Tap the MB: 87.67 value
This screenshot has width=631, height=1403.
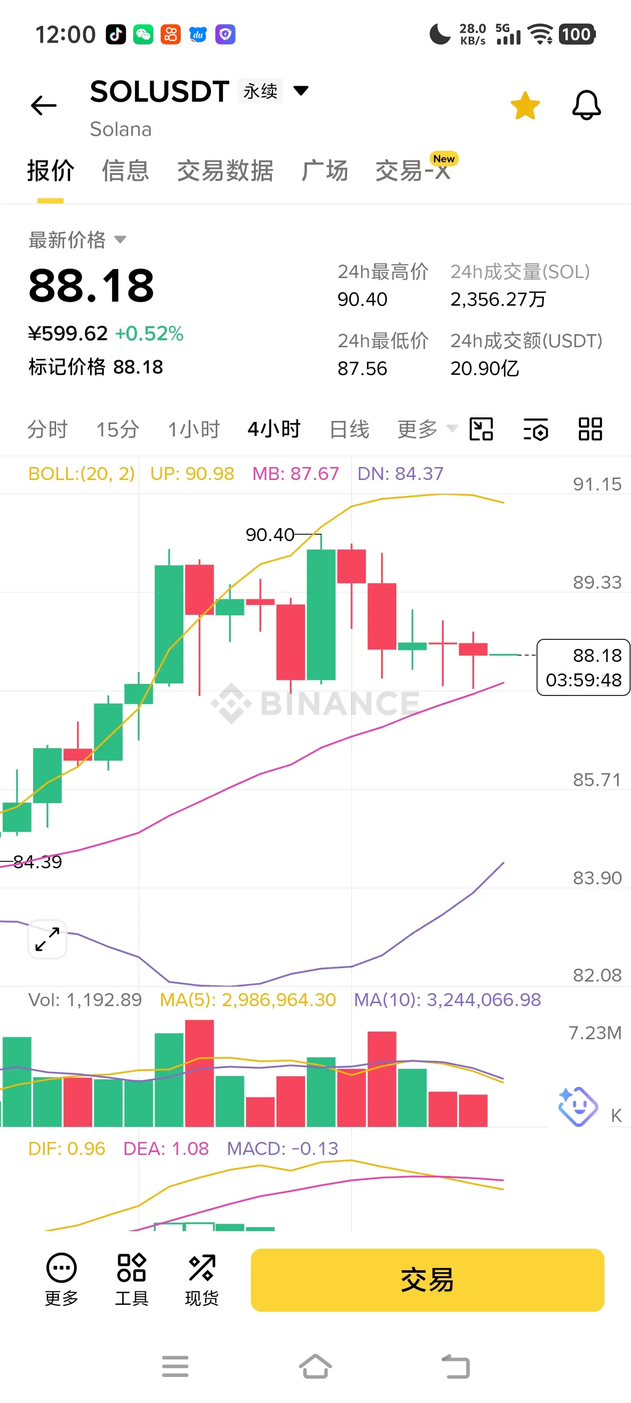pyautogui.click(x=295, y=474)
